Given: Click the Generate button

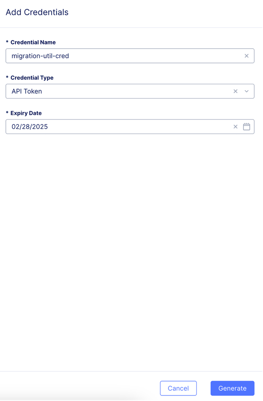Looking at the screenshot, I should click(232, 388).
